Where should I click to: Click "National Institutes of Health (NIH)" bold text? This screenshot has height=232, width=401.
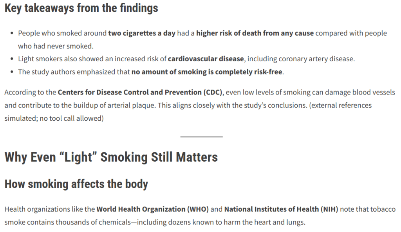coord(281,209)
